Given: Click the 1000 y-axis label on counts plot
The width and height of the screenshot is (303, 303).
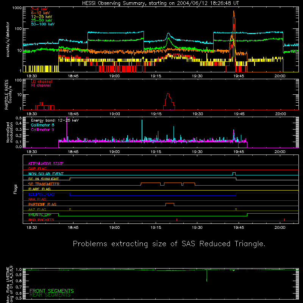Looking at the screenshot, I should point(17,8).
